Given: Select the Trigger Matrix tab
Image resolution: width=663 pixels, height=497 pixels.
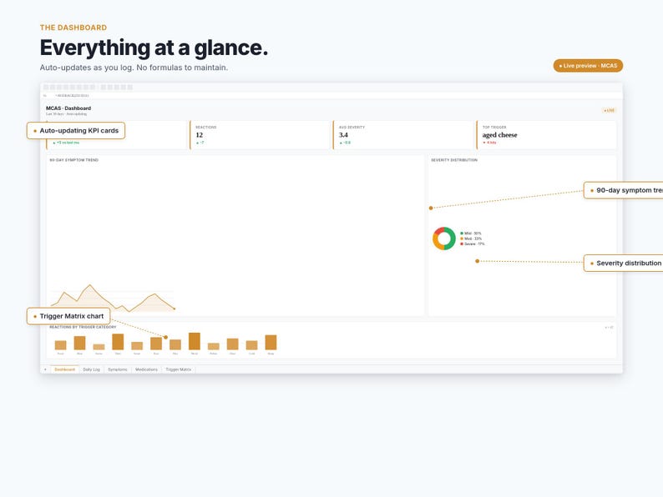Looking at the screenshot, I should (179, 369).
